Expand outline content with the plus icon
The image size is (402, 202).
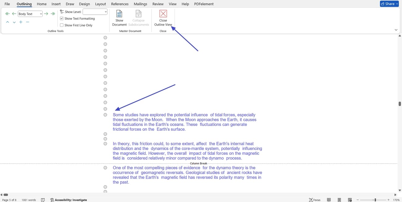pos(21,22)
